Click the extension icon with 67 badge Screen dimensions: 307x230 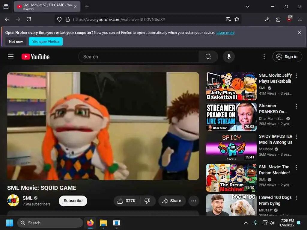289,19
